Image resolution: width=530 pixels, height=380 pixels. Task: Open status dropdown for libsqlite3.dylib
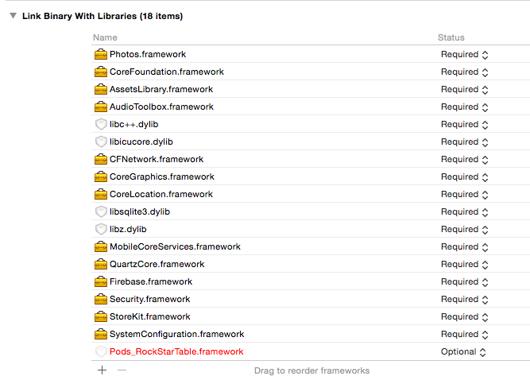pyautogui.click(x=464, y=212)
